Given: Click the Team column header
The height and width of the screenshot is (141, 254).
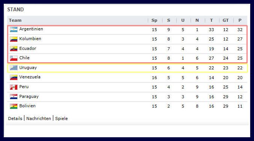Looking at the screenshot, I should click(15, 20).
